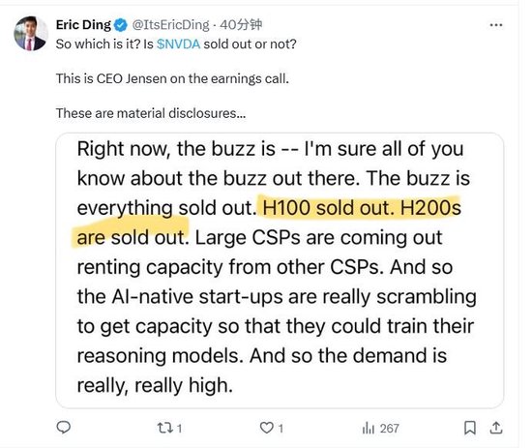Viewport: 532px width, 448px height.
Task: Click the 'These are material disclosures...' line
Action: coord(151,113)
